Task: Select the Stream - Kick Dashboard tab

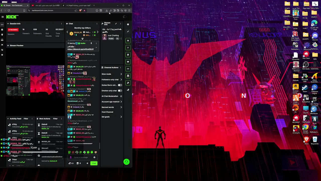Action: (x=15, y=5)
